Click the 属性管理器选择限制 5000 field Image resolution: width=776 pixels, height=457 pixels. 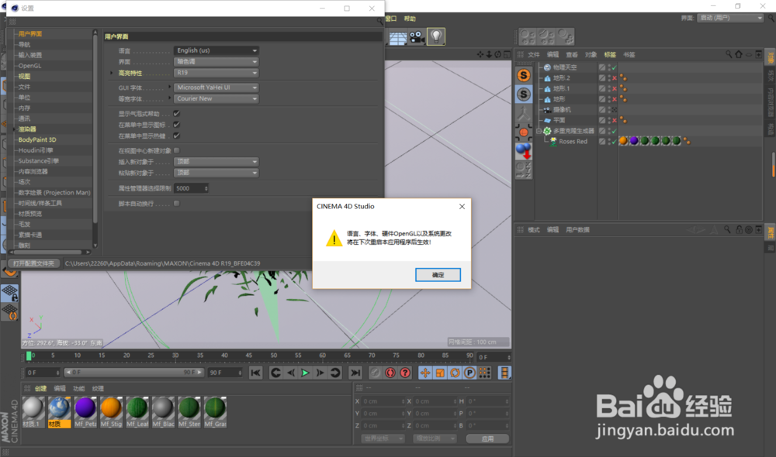tap(191, 188)
